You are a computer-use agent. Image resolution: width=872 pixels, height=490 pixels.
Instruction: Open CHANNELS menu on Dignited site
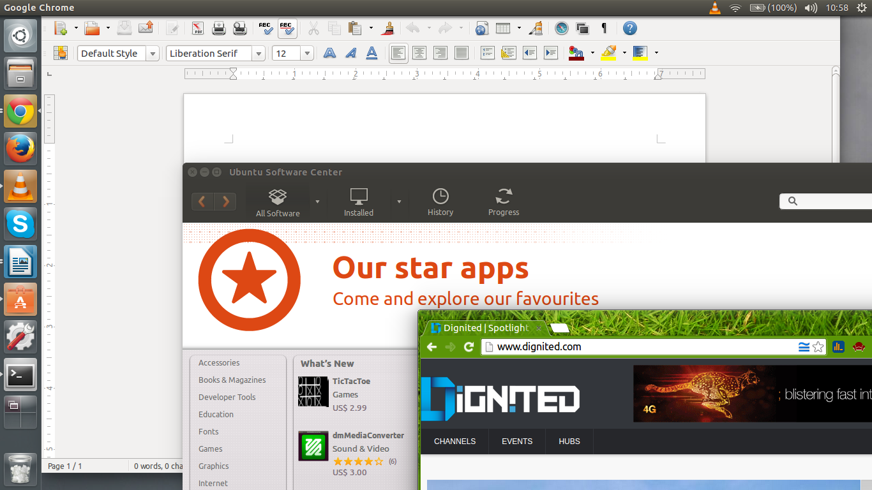(455, 441)
